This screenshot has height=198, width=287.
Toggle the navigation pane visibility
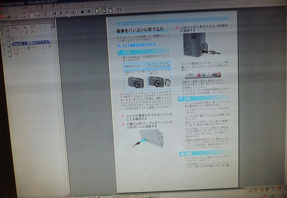click(x=24, y=14)
